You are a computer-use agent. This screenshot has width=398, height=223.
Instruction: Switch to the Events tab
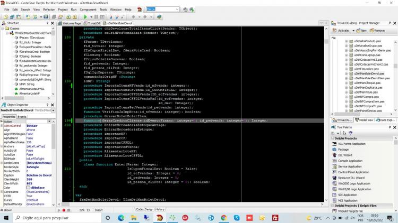pyautogui.click(x=22, y=117)
